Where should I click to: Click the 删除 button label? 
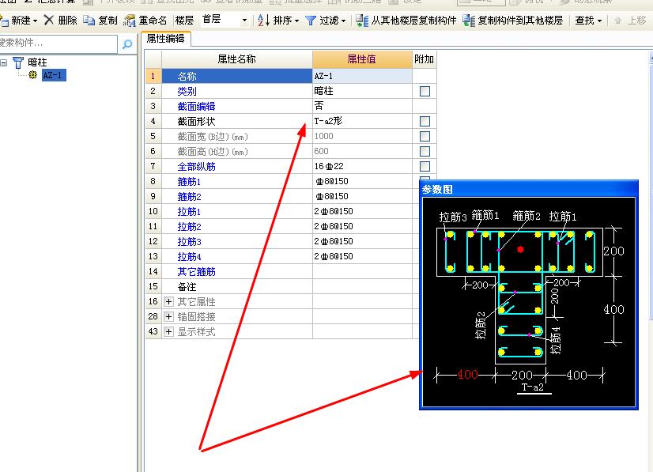click(x=67, y=20)
